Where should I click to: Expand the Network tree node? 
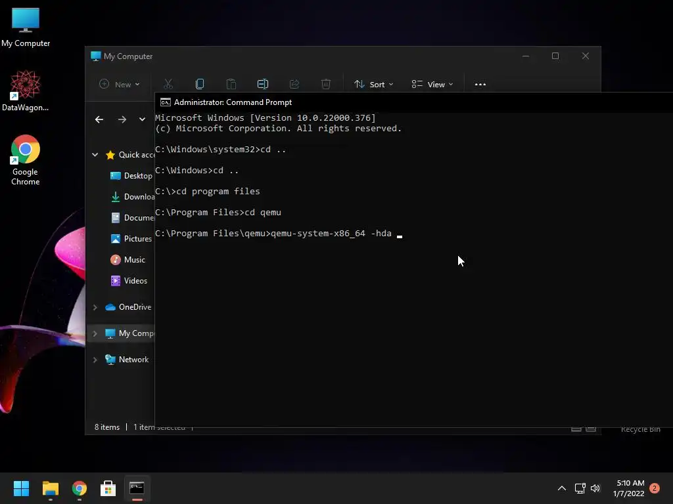click(95, 360)
